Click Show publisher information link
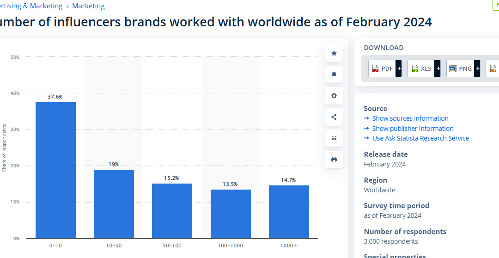 pos(413,129)
